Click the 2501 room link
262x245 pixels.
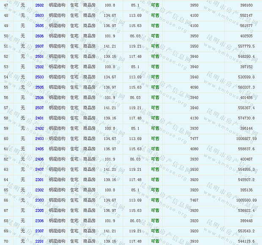pos(39,57)
